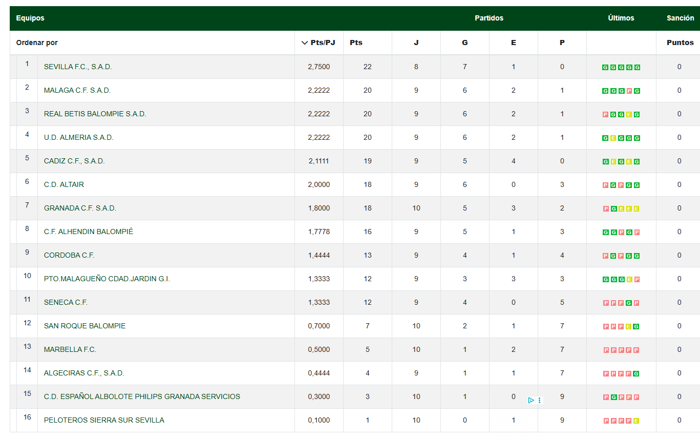Viewport: 700px width, 440px height.
Task: Open the CORDOBA C.F. team link
Action: click(x=69, y=255)
